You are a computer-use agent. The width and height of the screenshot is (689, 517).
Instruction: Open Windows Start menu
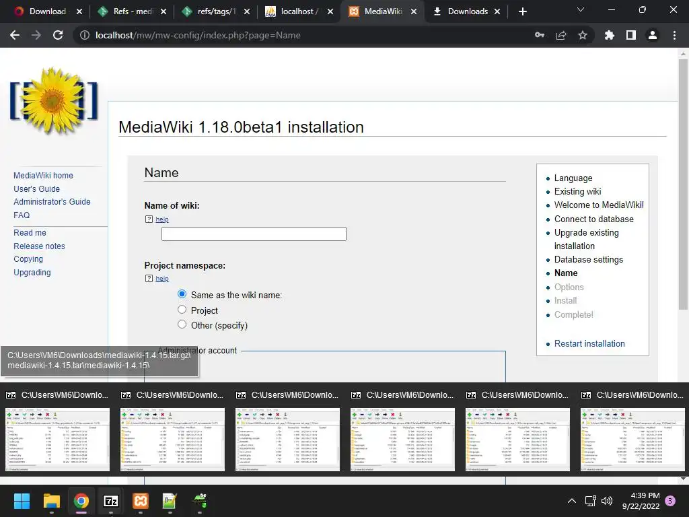22,501
